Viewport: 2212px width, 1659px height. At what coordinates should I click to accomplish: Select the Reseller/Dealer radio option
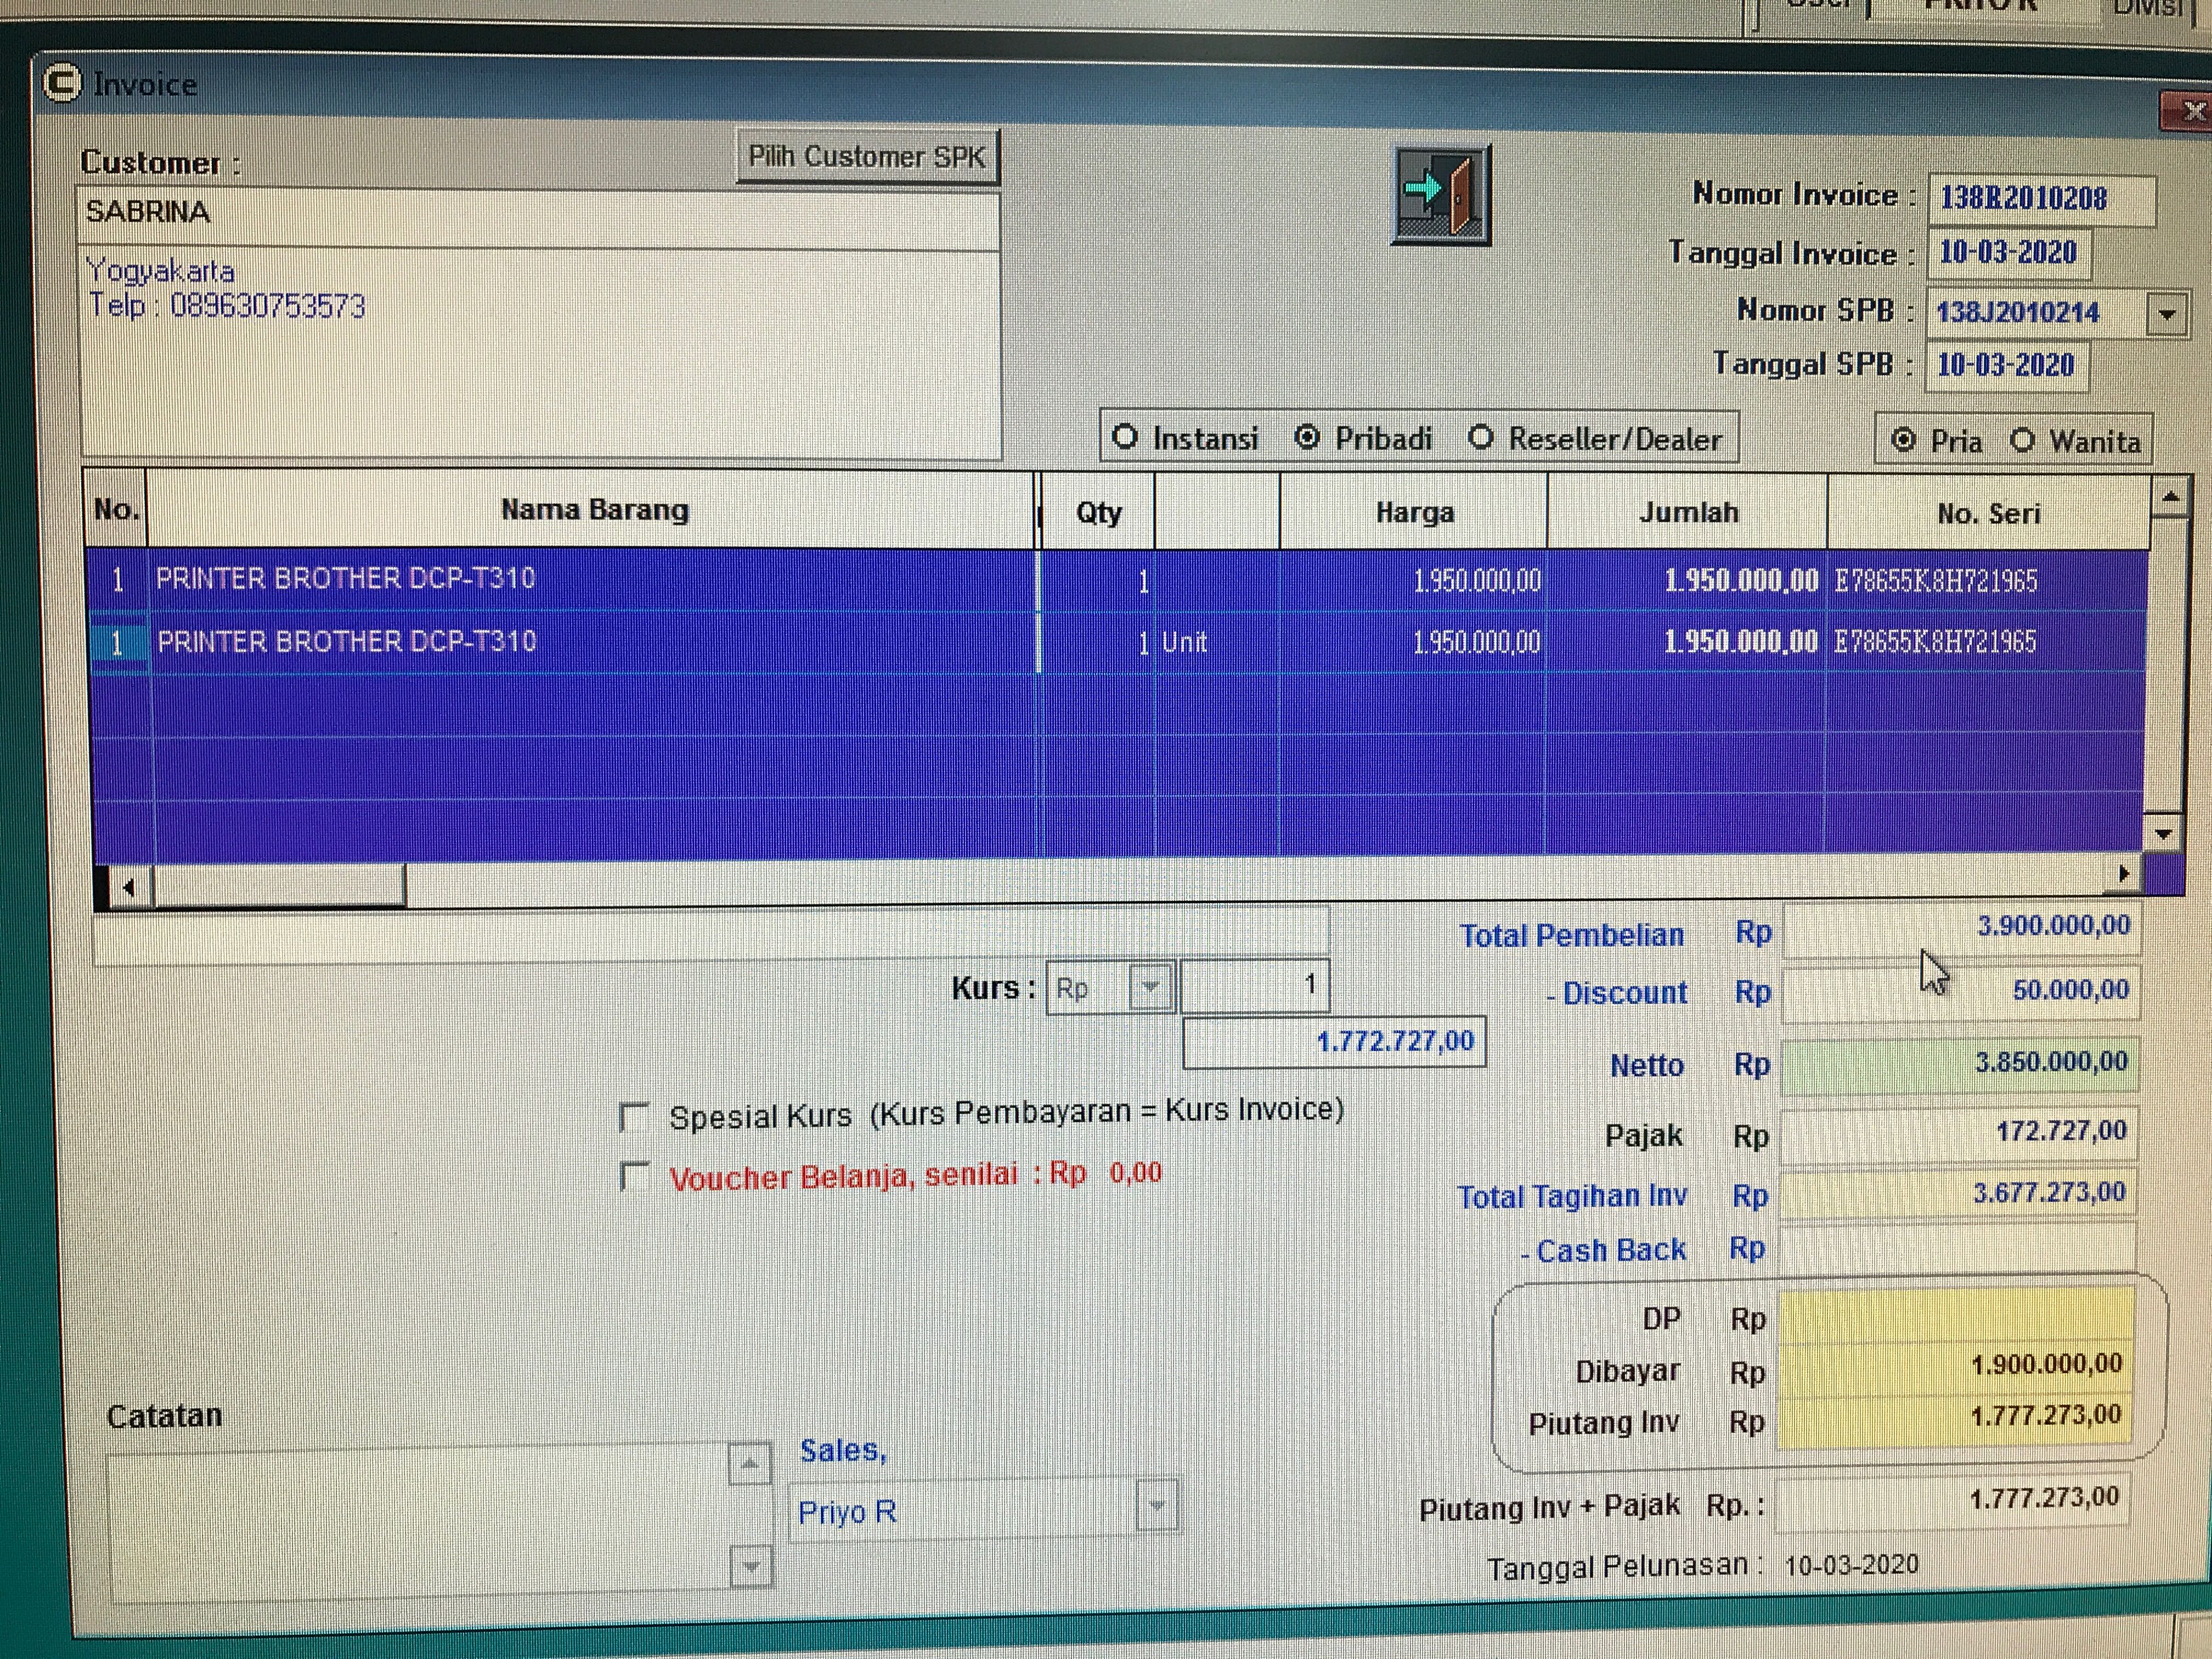[x=1481, y=438]
